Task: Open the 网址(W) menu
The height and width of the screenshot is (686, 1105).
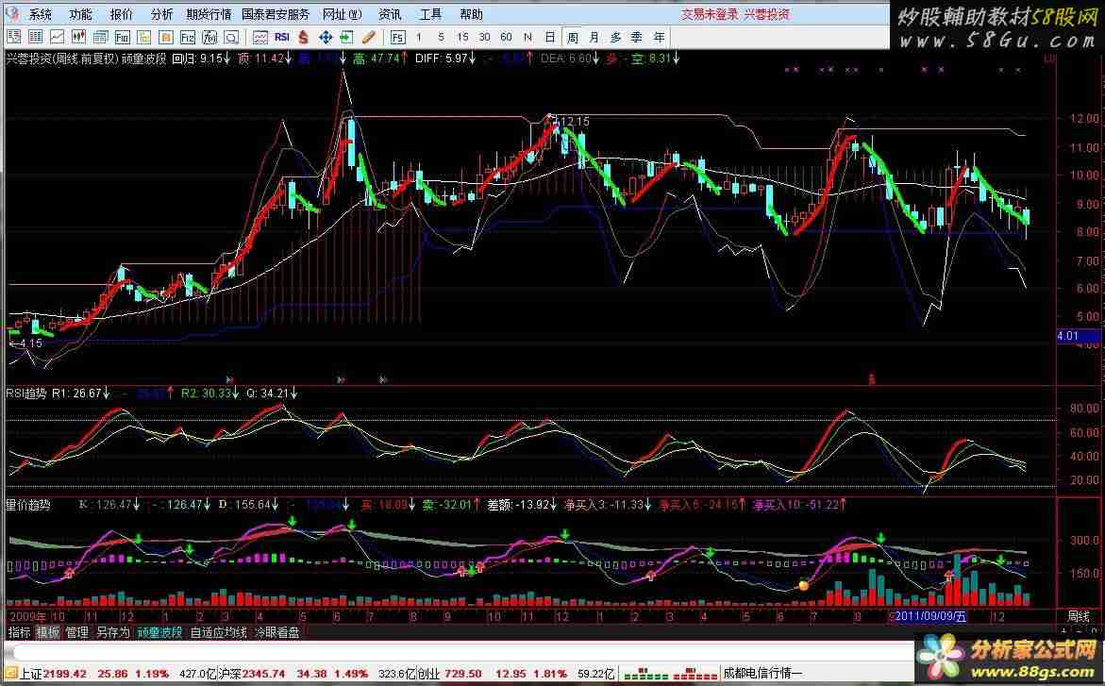Action: (342, 14)
